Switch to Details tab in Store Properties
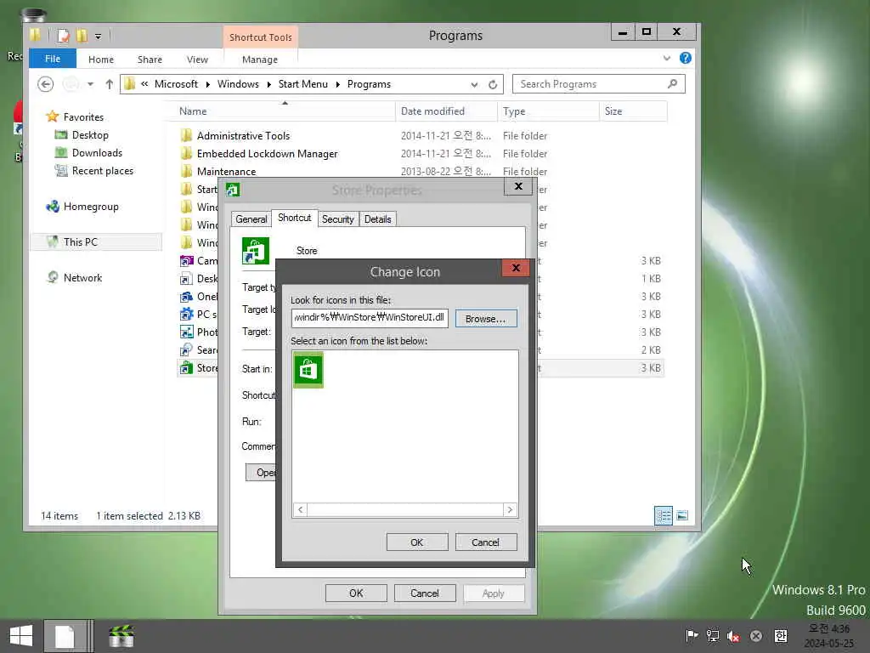The image size is (870, 653). click(x=378, y=219)
